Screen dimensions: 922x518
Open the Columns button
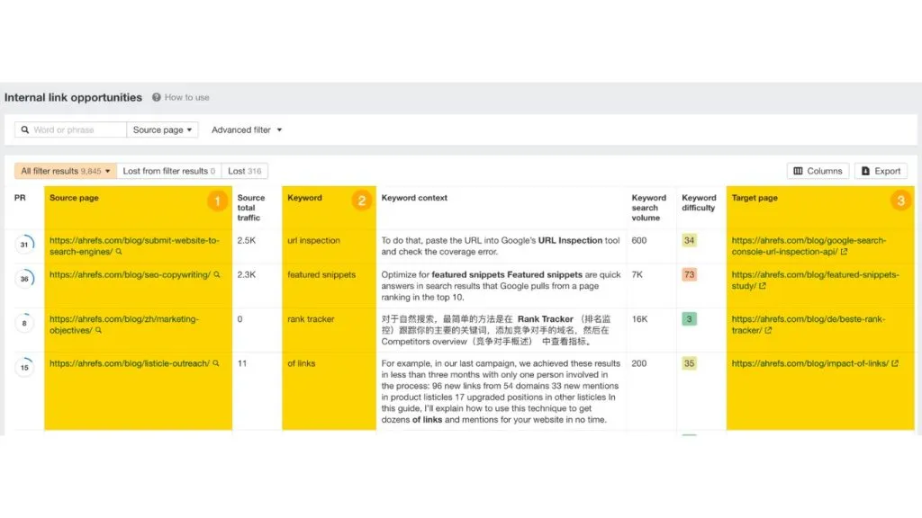pos(818,171)
